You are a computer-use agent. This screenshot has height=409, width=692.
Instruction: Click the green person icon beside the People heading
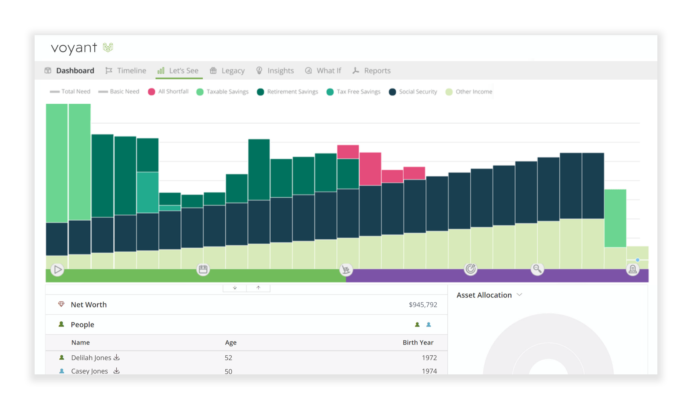pyautogui.click(x=61, y=324)
